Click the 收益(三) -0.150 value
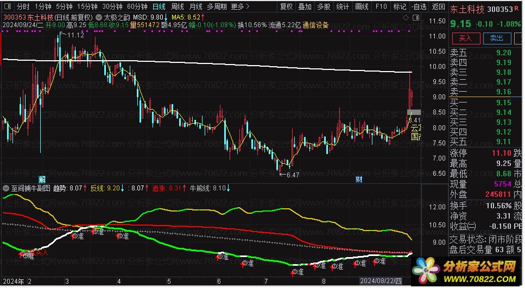The image size is (525, 288). tap(501, 227)
